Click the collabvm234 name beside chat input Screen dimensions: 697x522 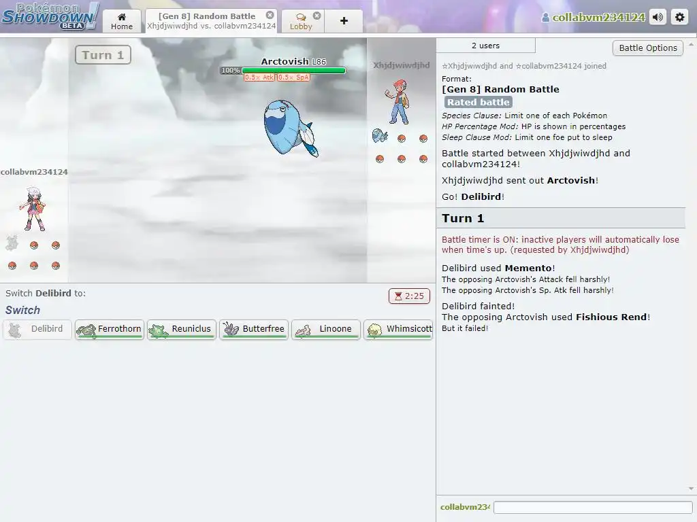coord(465,507)
